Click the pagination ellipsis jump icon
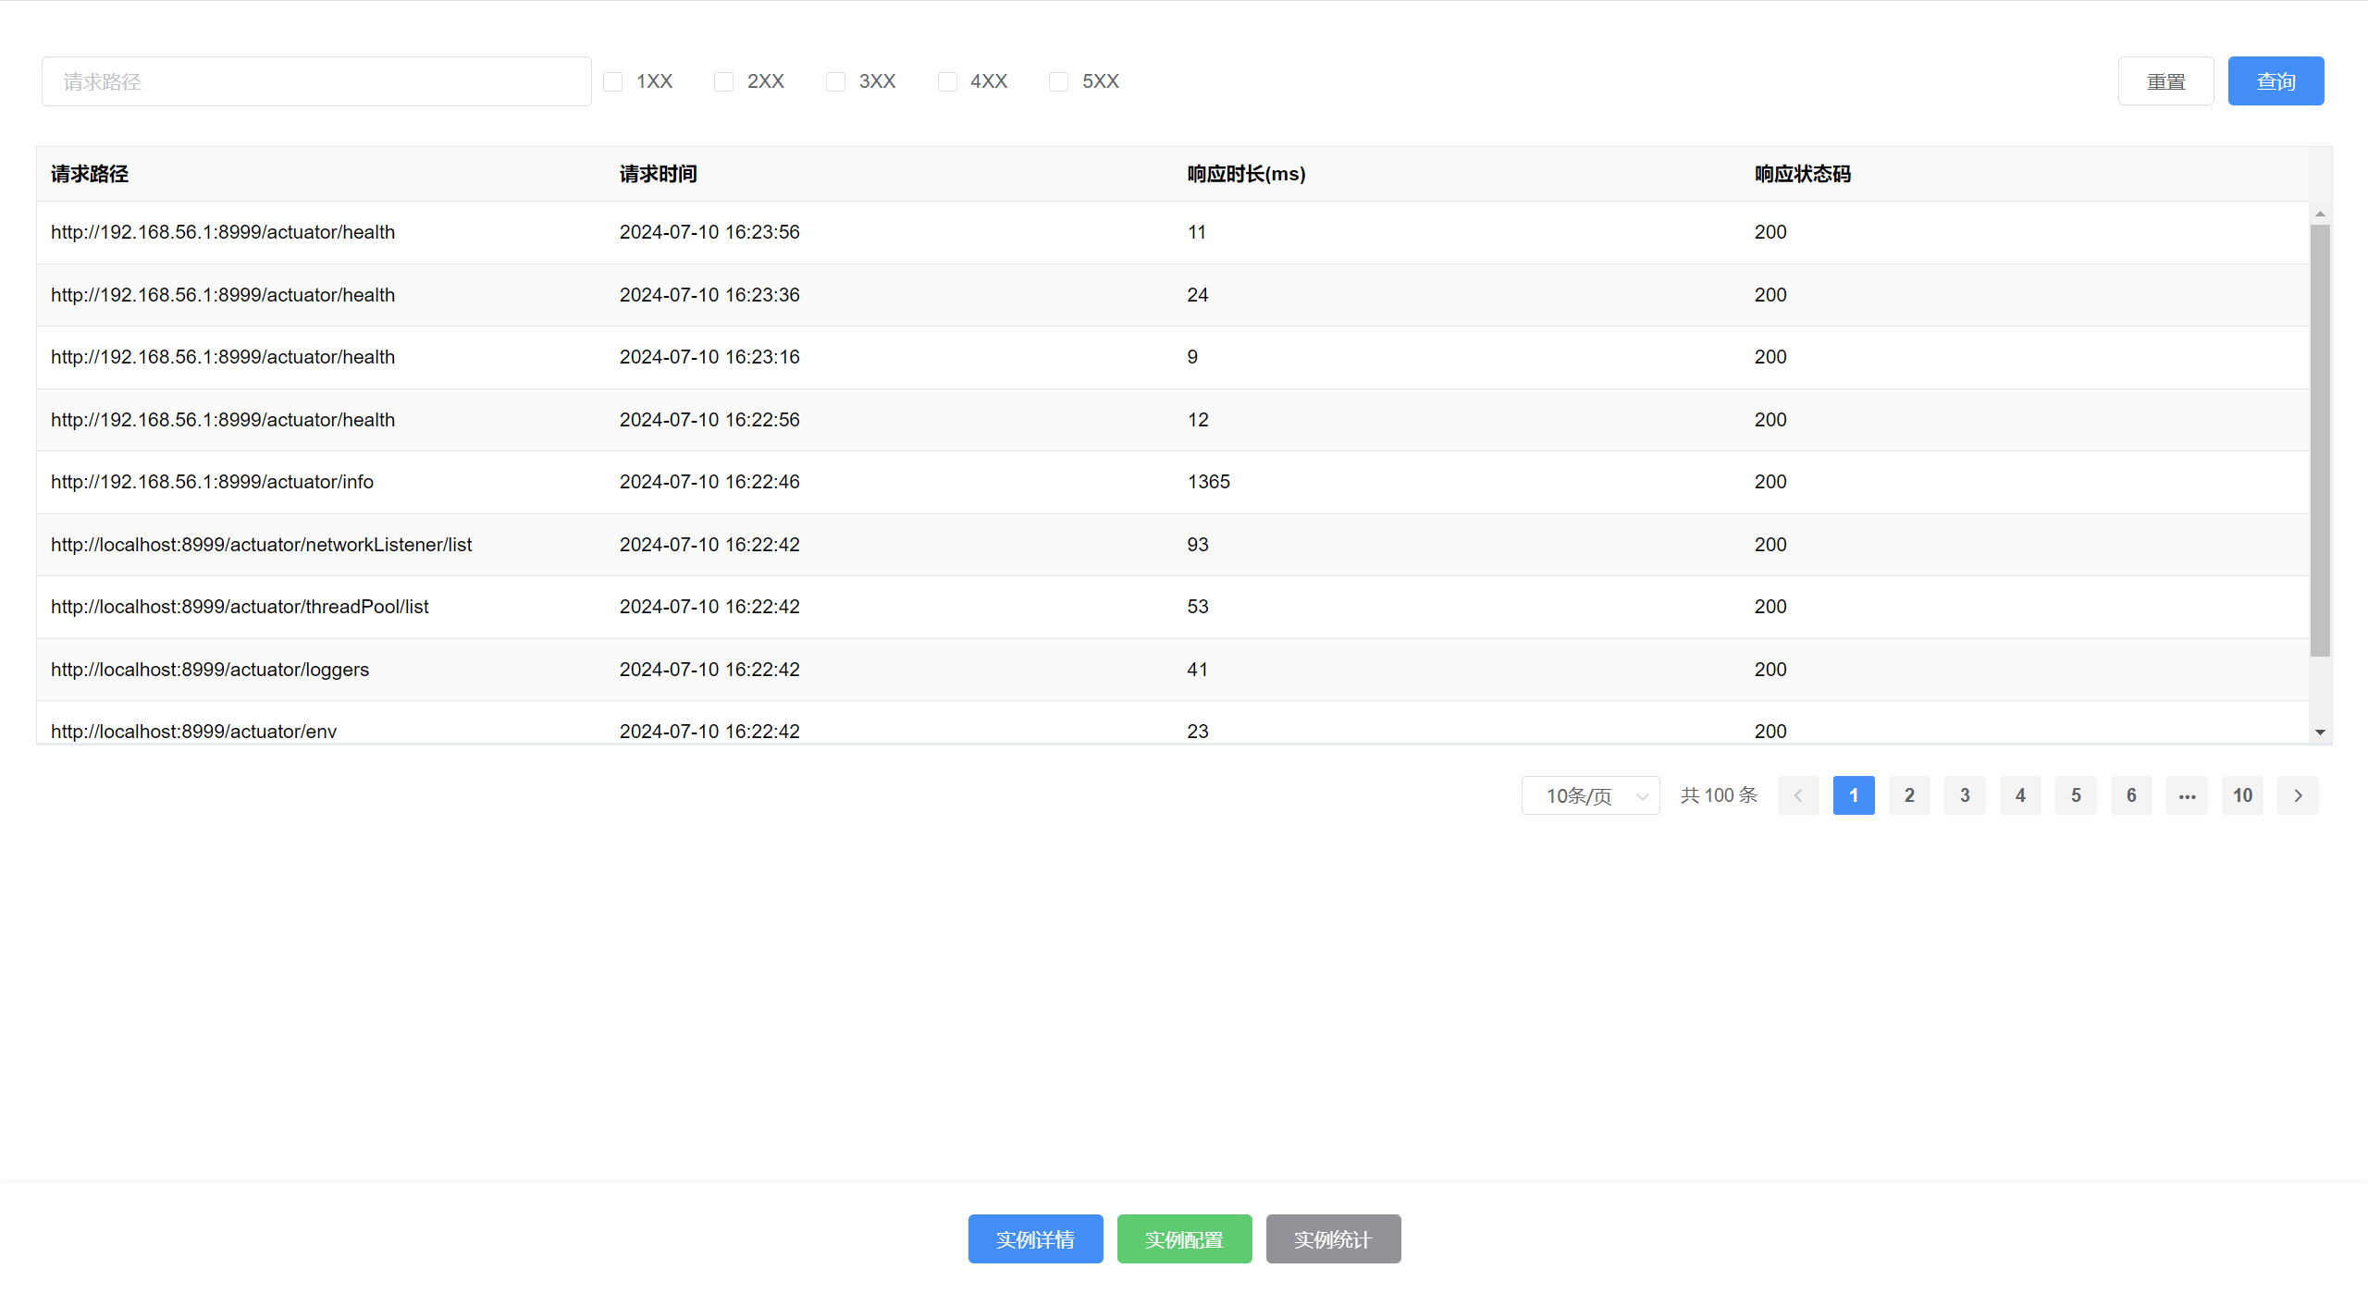Viewport: 2368px width, 1293px height. 2187,795
